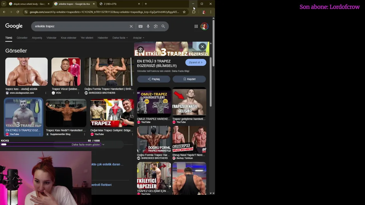Focus the 'erkekte trapez' search field
Image resolution: width=365 pixels, height=205 pixels.
pos(80,26)
